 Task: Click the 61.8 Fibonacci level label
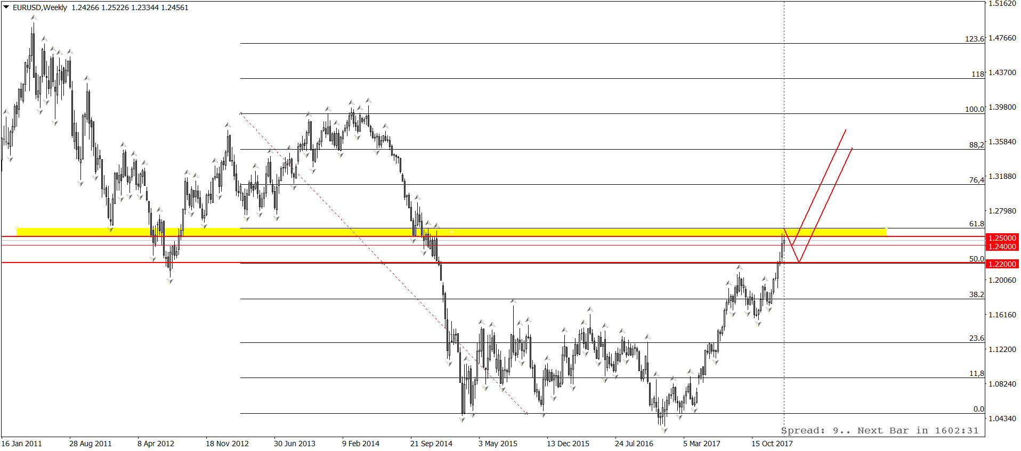coord(976,224)
